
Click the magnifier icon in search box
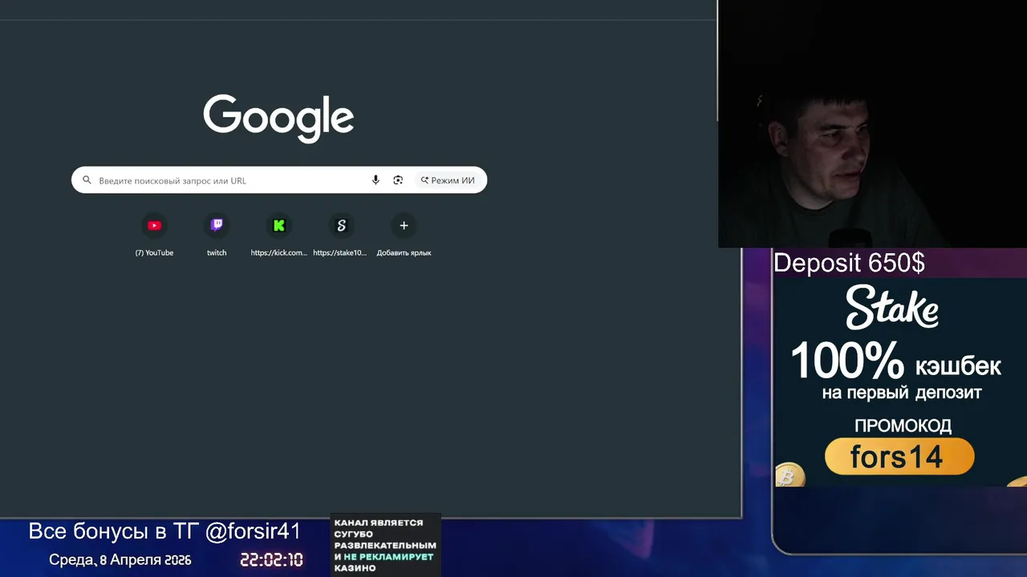[87, 180]
